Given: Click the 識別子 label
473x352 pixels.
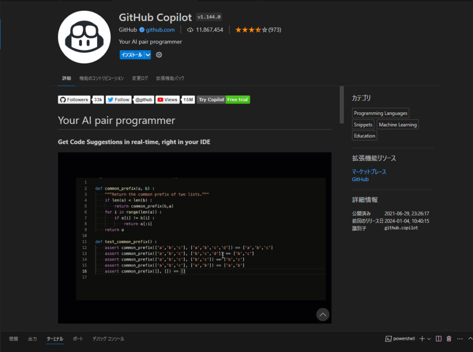Looking at the screenshot, I should [x=359, y=228].
